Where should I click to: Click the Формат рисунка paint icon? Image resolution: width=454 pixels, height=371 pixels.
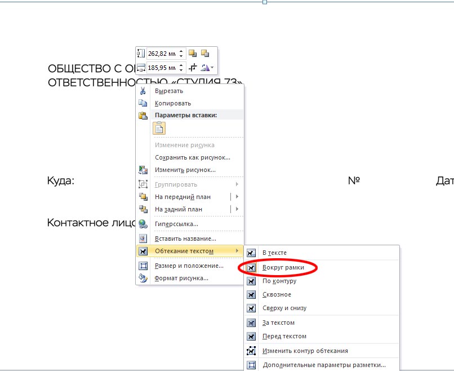tap(143, 278)
